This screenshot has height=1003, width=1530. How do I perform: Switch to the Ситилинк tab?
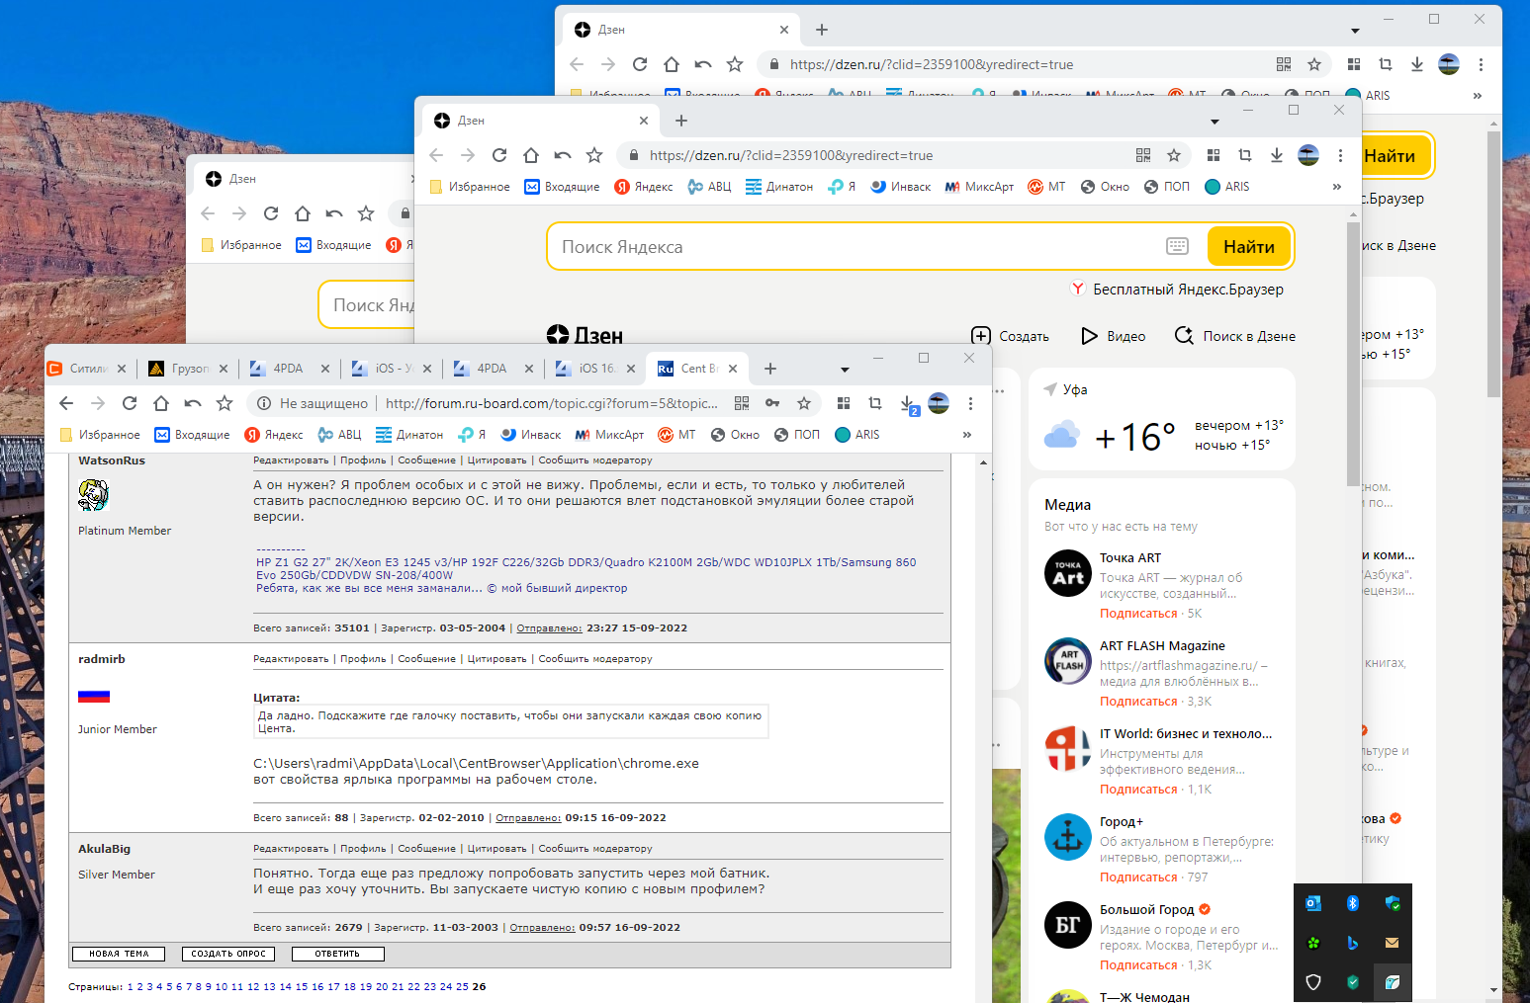click(87, 369)
